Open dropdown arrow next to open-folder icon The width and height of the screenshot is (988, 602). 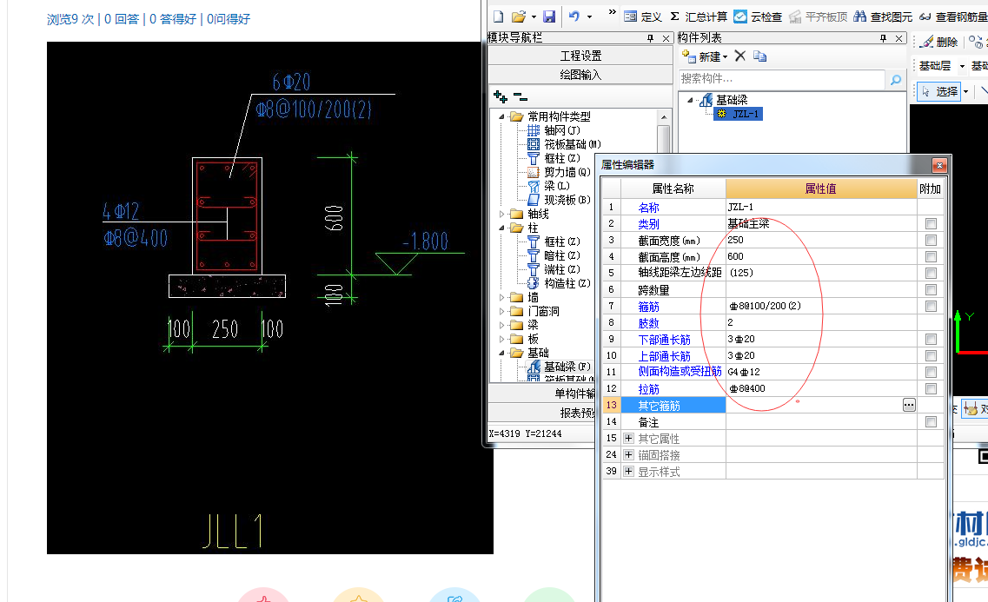[x=534, y=17]
